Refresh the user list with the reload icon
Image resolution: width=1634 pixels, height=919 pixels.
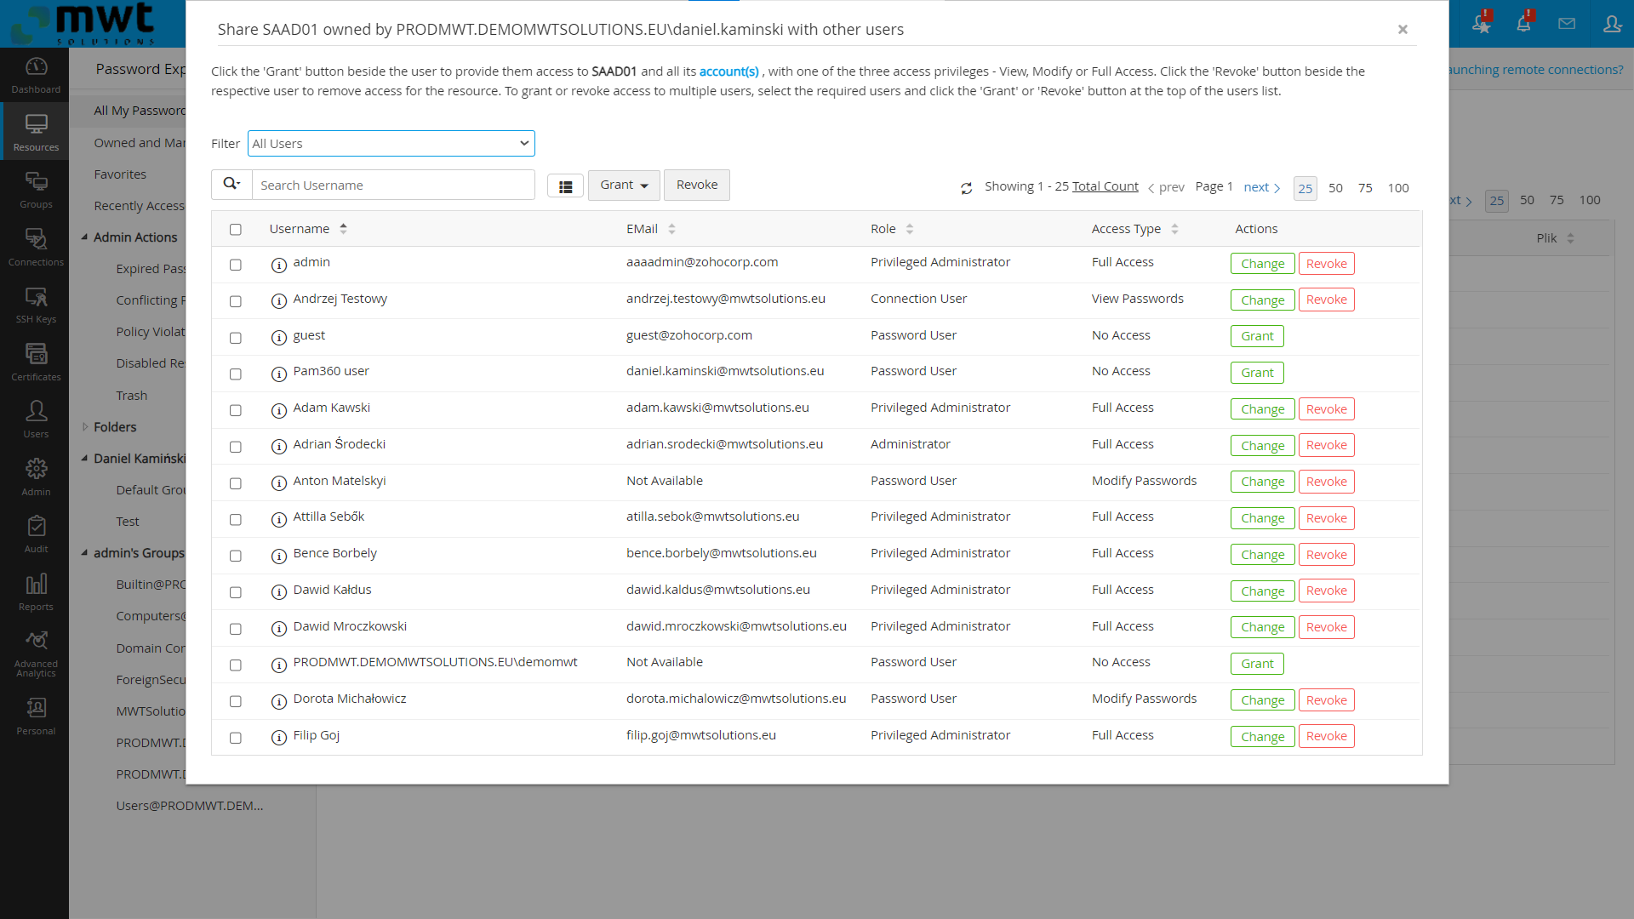click(x=967, y=188)
